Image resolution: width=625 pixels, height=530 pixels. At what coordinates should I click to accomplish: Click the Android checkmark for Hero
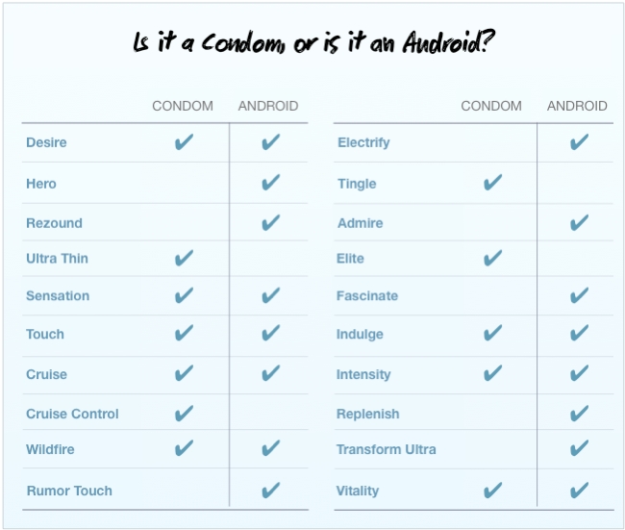click(x=270, y=183)
